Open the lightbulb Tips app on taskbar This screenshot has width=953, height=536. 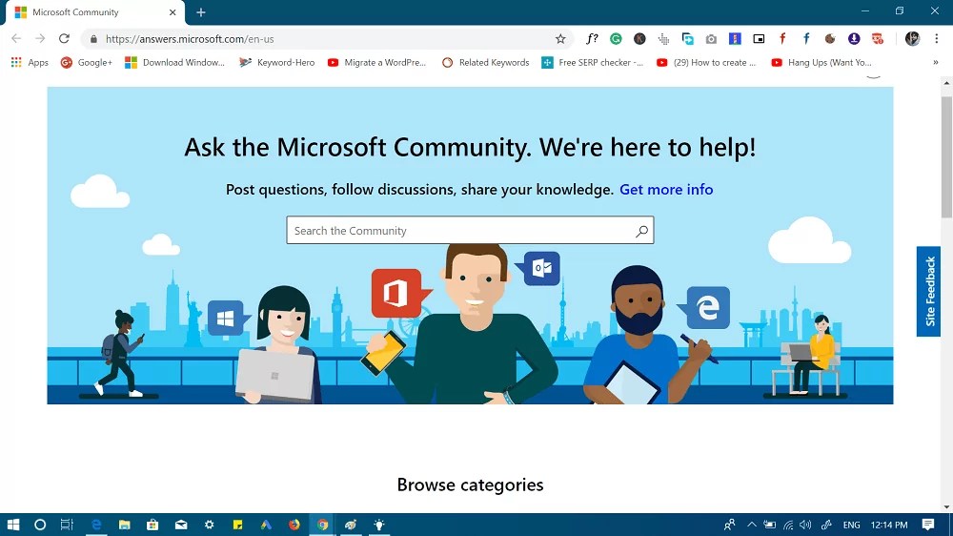pyautogui.click(x=379, y=525)
